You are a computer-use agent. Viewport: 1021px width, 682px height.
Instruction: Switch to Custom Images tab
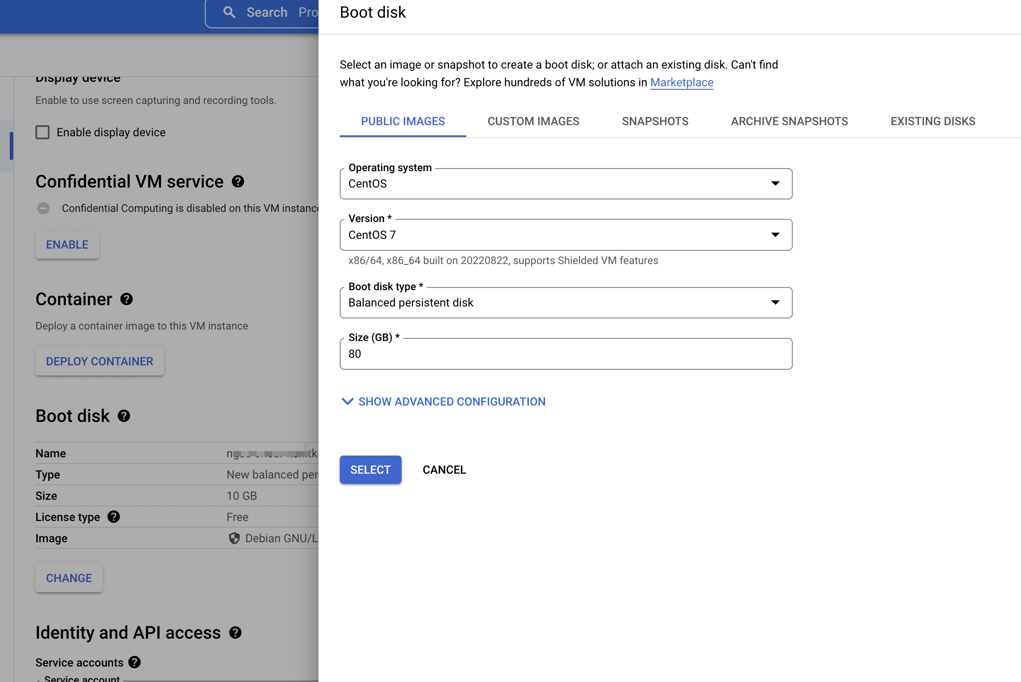coord(534,121)
